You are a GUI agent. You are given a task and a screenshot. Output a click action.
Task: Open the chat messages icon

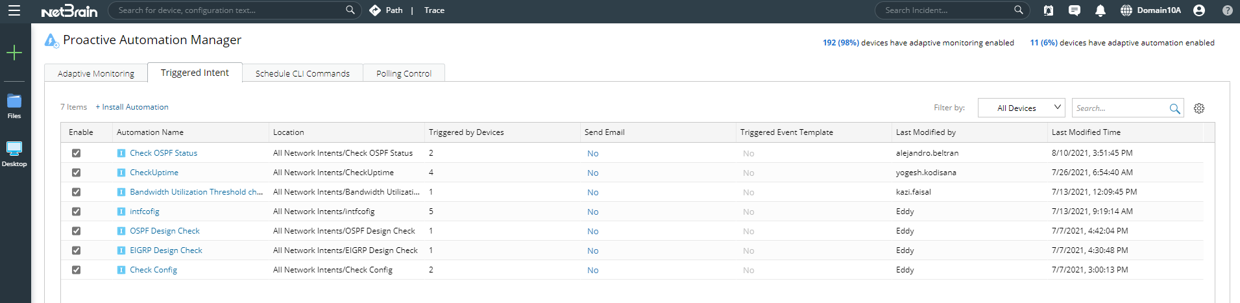coord(1074,10)
